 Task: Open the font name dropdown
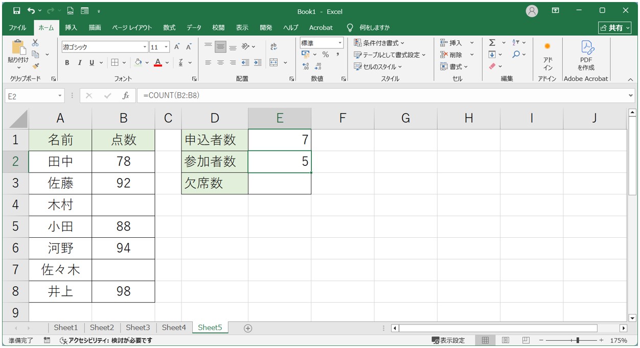pyautogui.click(x=145, y=46)
